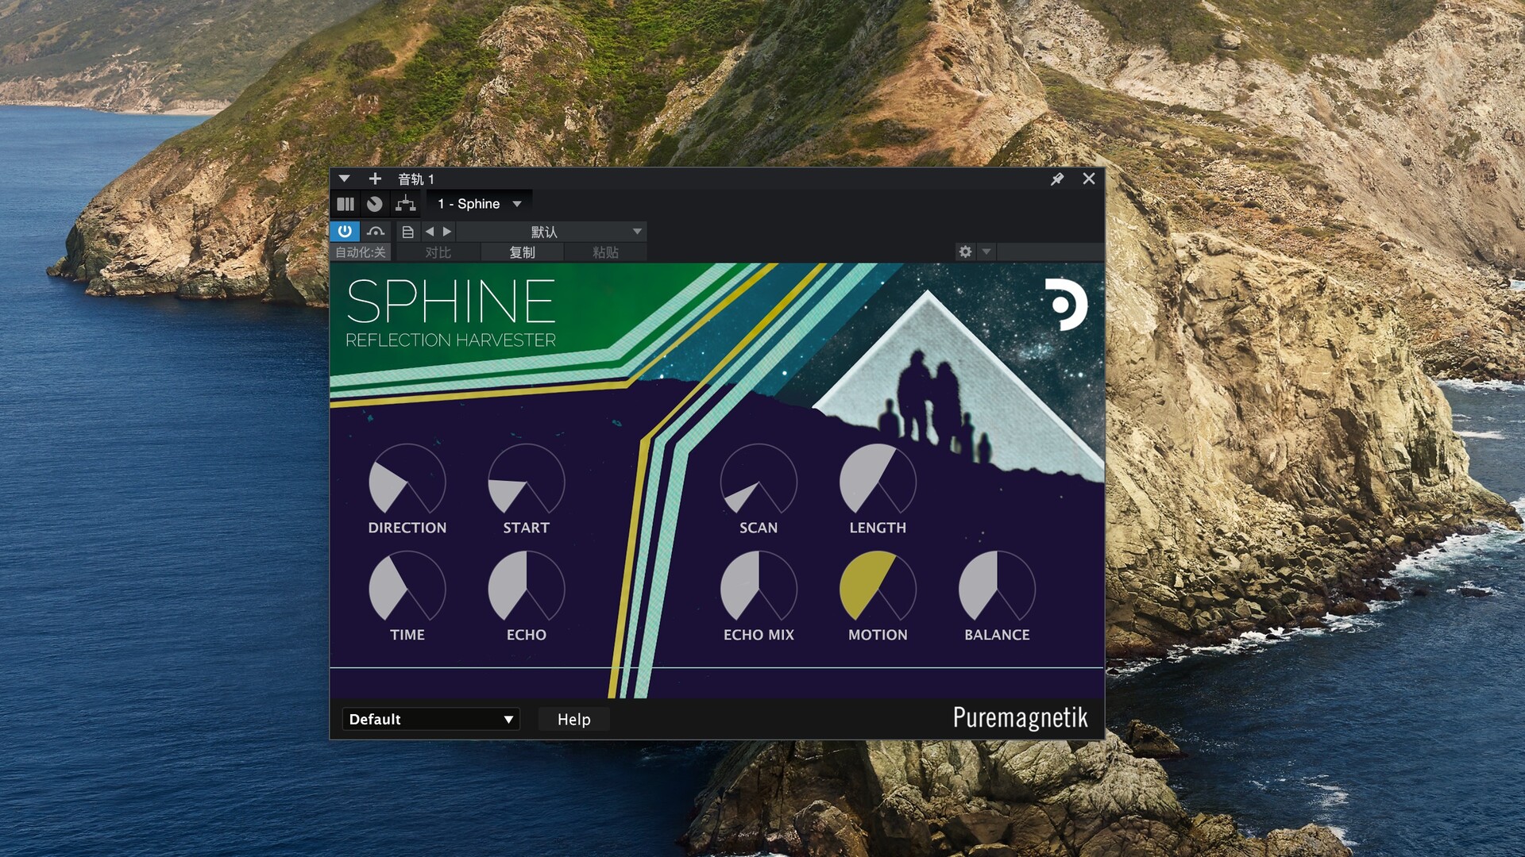Click the LENGTH knob
Image resolution: width=1525 pixels, height=857 pixels.
(878, 481)
